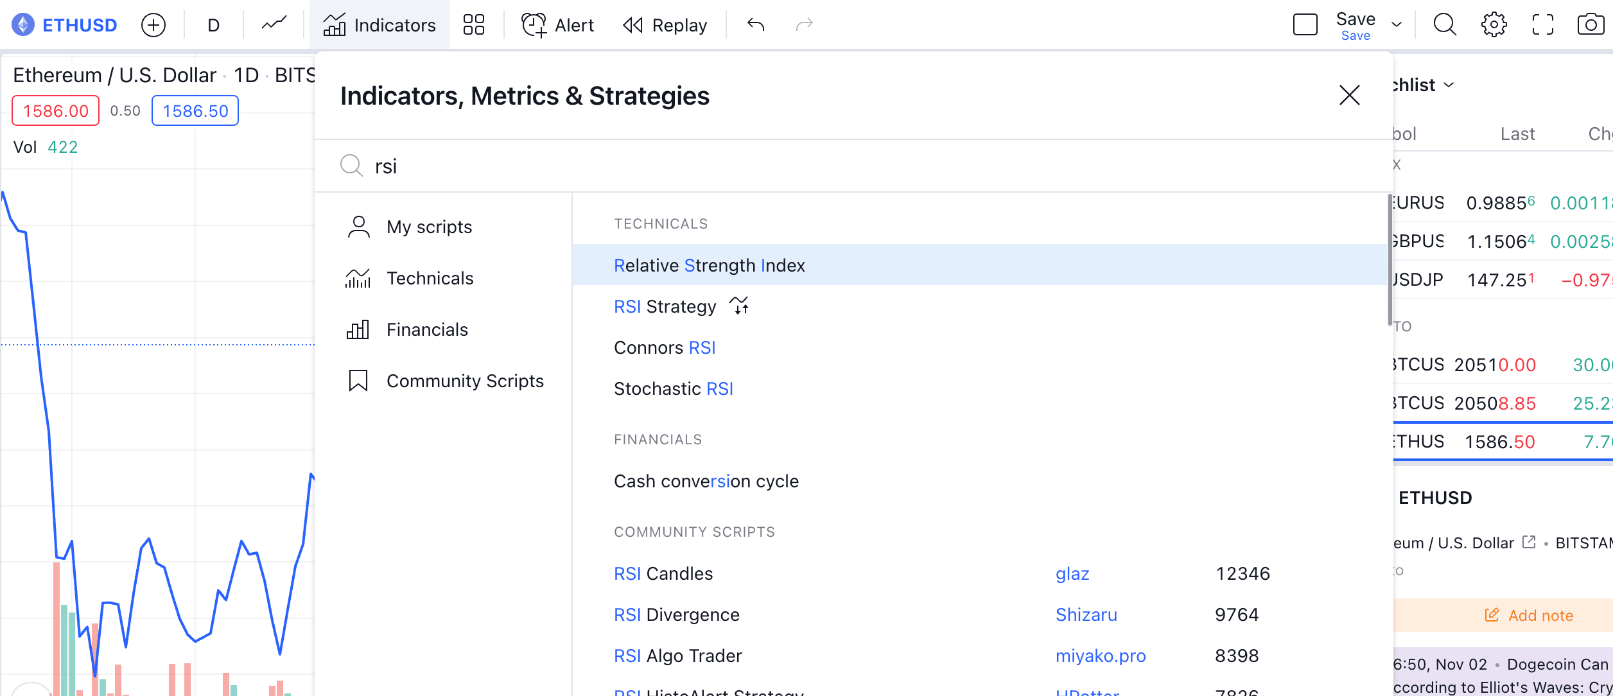Change the D timeframe interval
The width and height of the screenshot is (1613, 696).
point(214,25)
